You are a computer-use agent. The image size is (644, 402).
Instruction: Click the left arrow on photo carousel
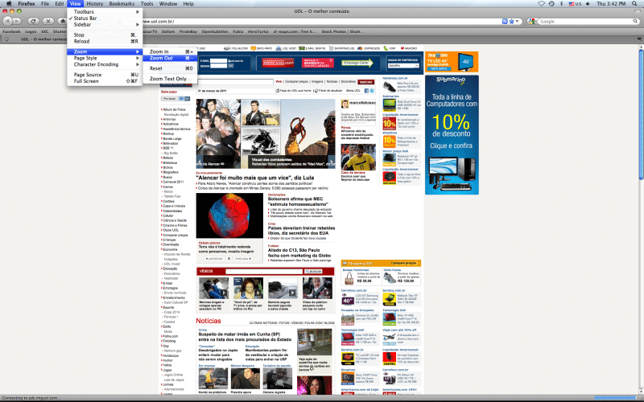[199, 161]
